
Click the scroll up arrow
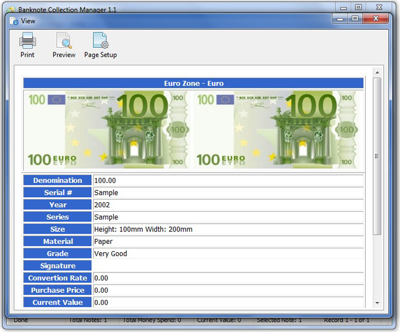pyautogui.click(x=377, y=72)
